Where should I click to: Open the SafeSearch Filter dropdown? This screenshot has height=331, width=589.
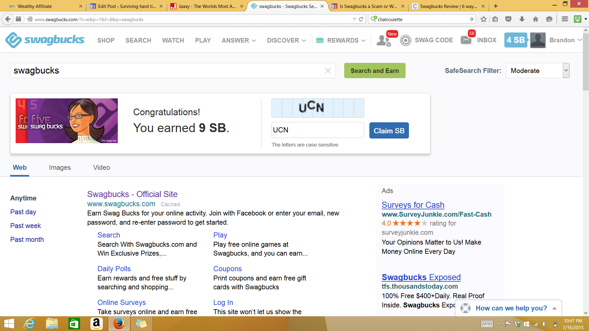coord(537,70)
